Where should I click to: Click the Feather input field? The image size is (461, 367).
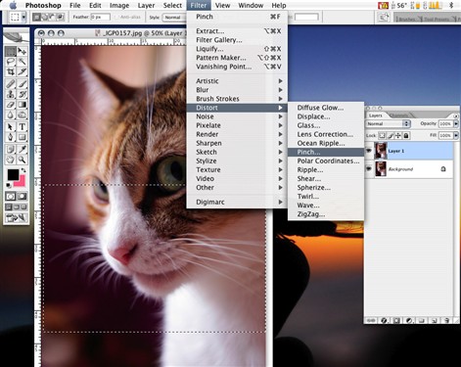[x=101, y=17]
